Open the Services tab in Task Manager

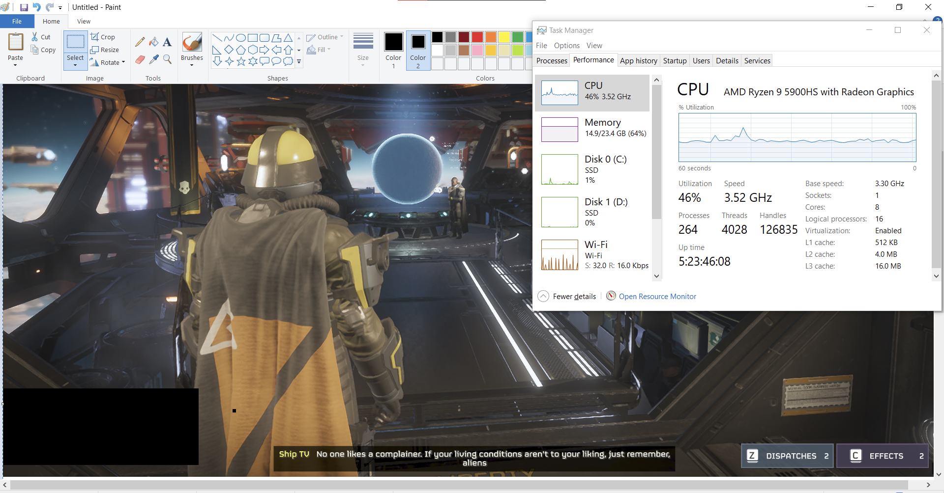pos(757,60)
